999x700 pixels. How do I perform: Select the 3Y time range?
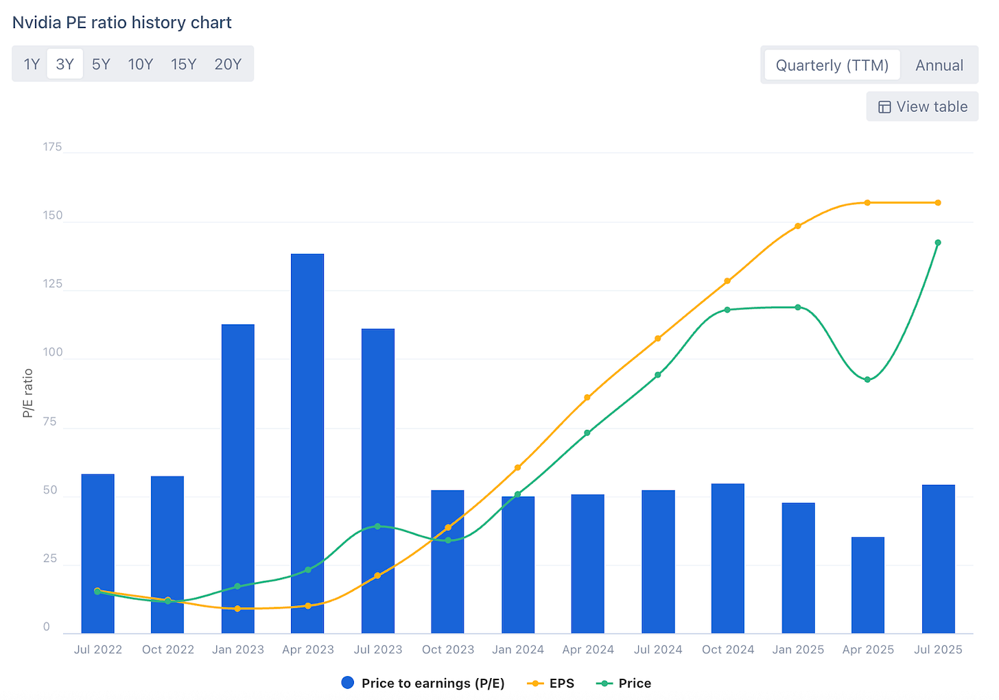pos(65,64)
